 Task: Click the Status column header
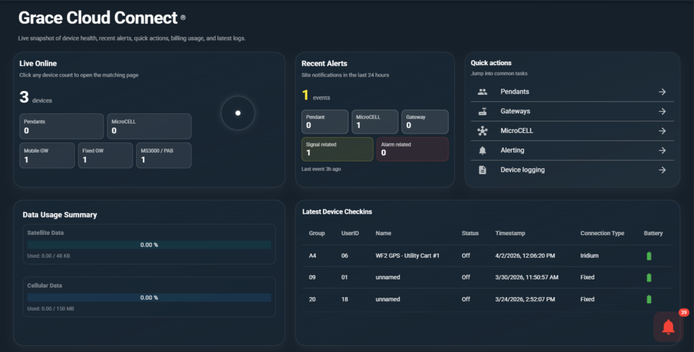point(470,233)
